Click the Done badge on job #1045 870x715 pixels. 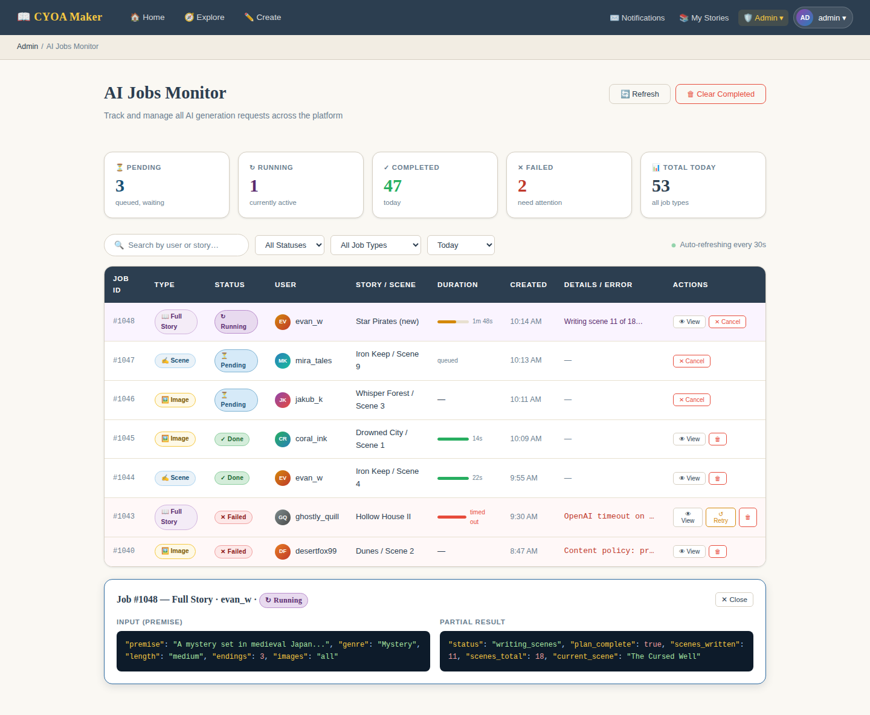(x=232, y=439)
